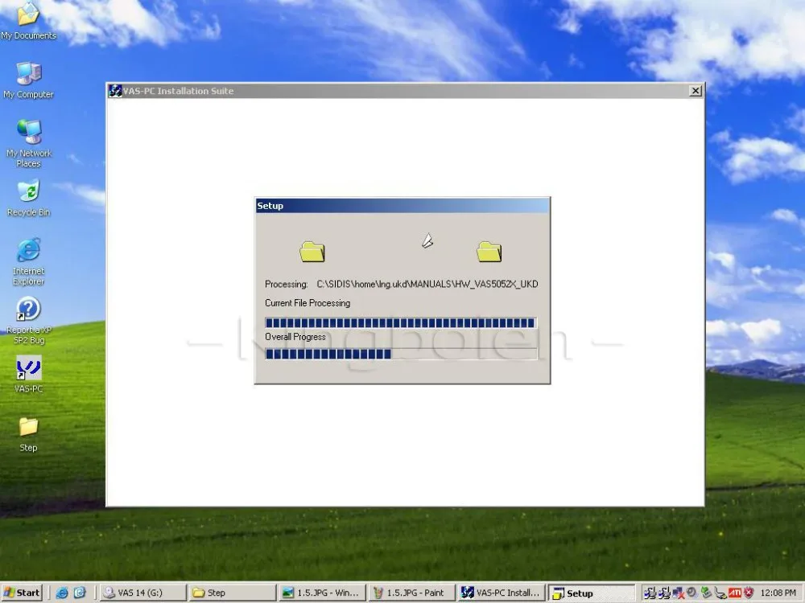Click the Safely Remove Hardware tray icon
The height and width of the screenshot is (603, 805).
[x=706, y=593]
